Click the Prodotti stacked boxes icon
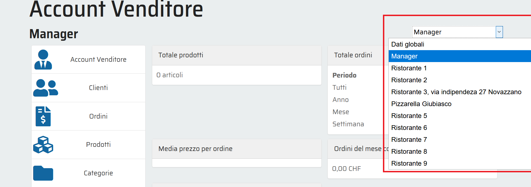This screenshot has height=187, width=531. click(x=43, y=145)
